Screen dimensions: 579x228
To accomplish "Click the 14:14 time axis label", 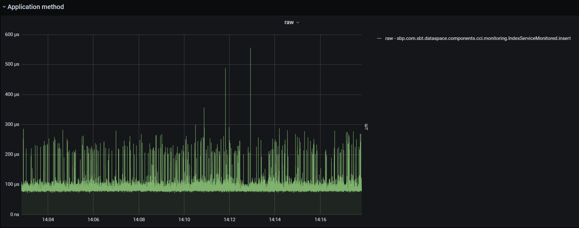I will 274,220.
